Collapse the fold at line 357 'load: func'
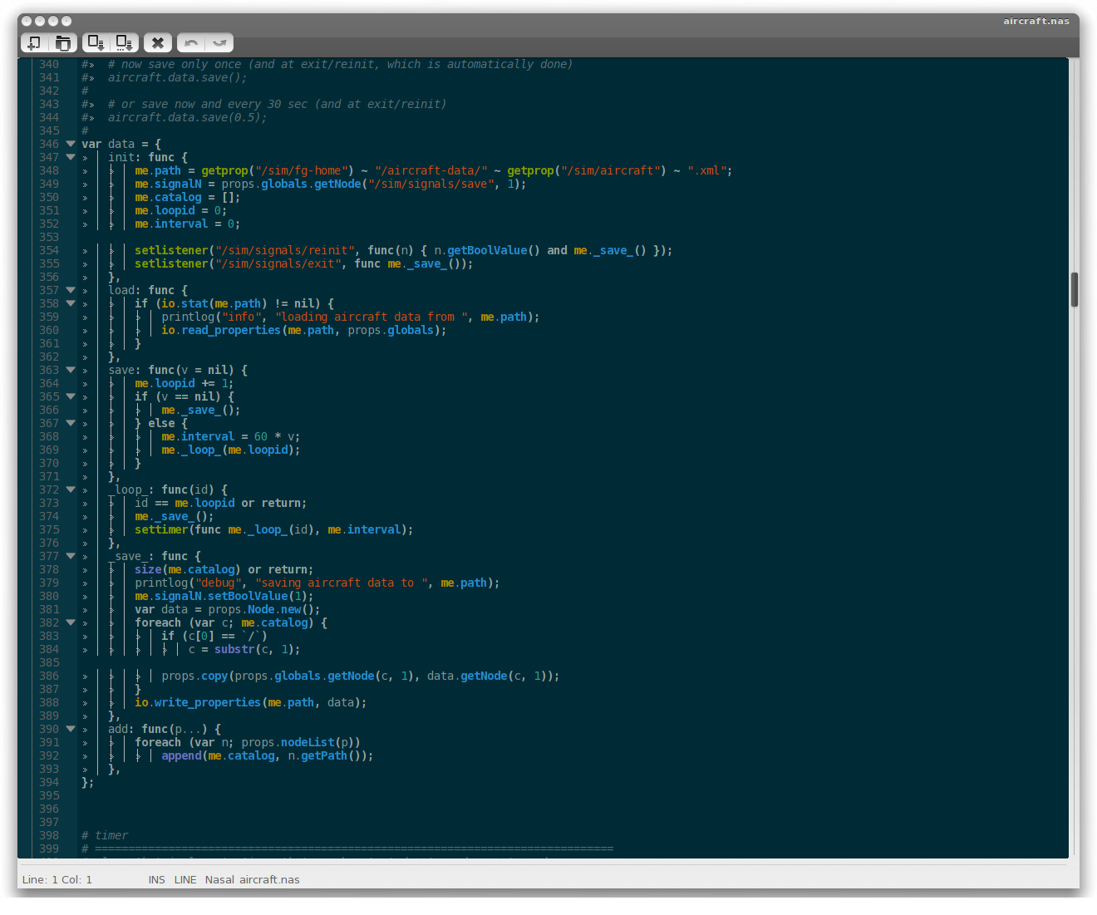The height and width of the screenshot is (915, 1097). click(71, 290)
